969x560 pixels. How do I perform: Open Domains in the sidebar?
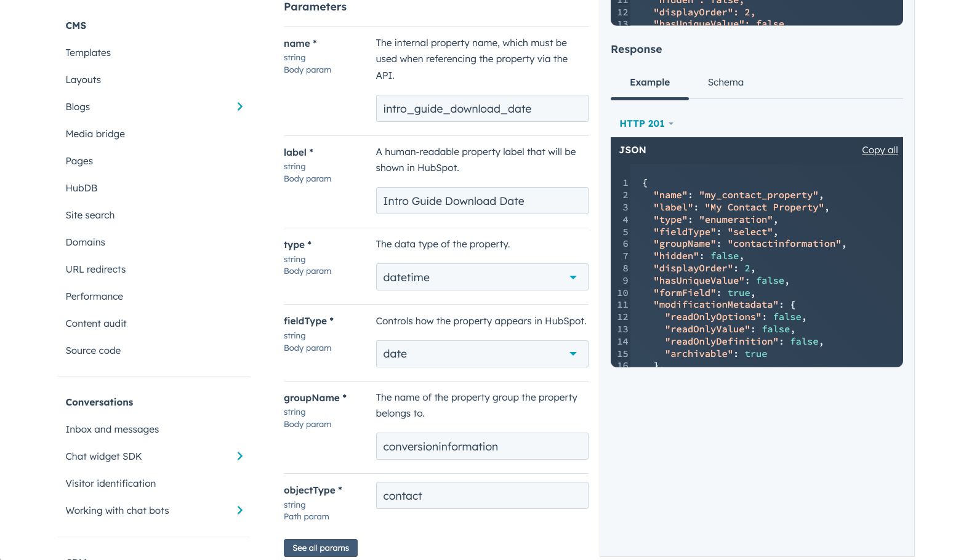pos(86,242)
